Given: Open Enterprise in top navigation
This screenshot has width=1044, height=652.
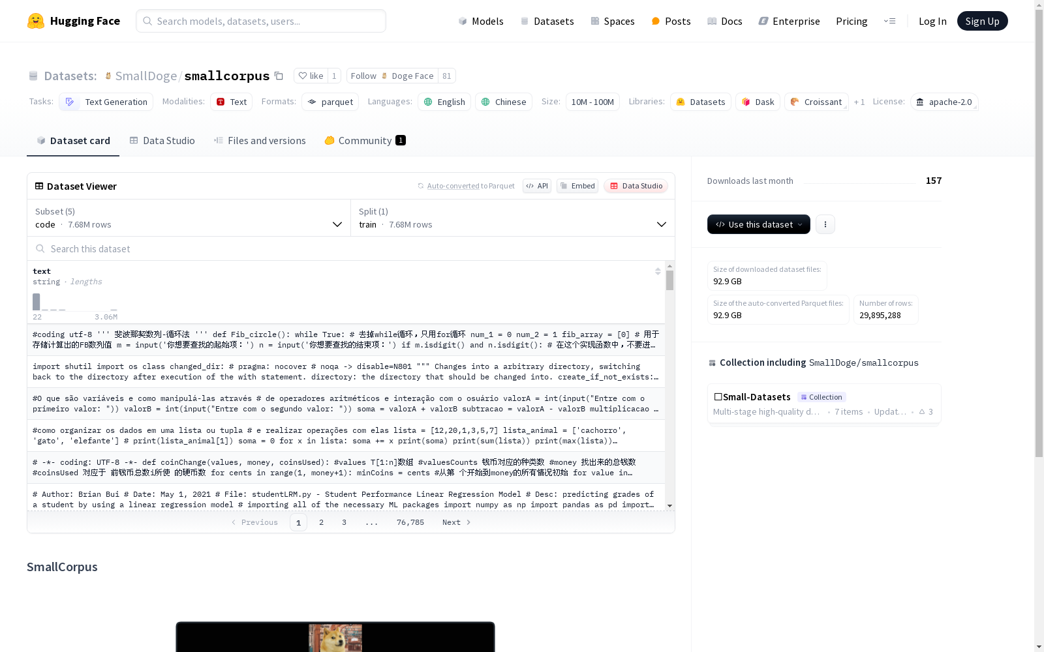Looking at the screenshot, I should pos(790,21).
